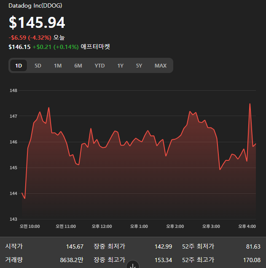Click the 52주 최저가 label
This screenshot has width=266, height=268.
click(198, 246)
